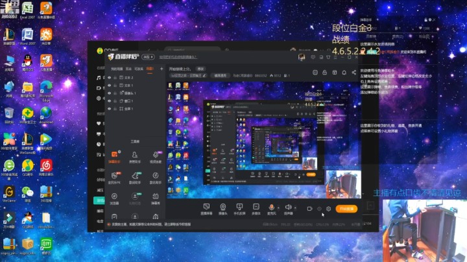Mute the 麦克风 microphone icon
The width and height of the screenshot is (467, 262).
pos(271,208)
